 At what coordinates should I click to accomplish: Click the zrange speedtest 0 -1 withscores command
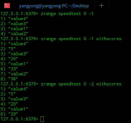point(81,39)
